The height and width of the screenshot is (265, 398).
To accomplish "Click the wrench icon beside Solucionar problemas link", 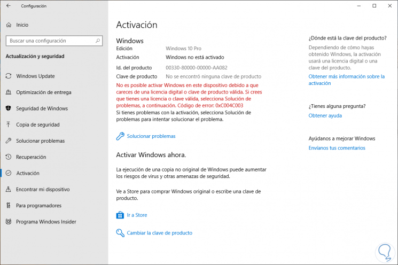I will tap(120, 136).
